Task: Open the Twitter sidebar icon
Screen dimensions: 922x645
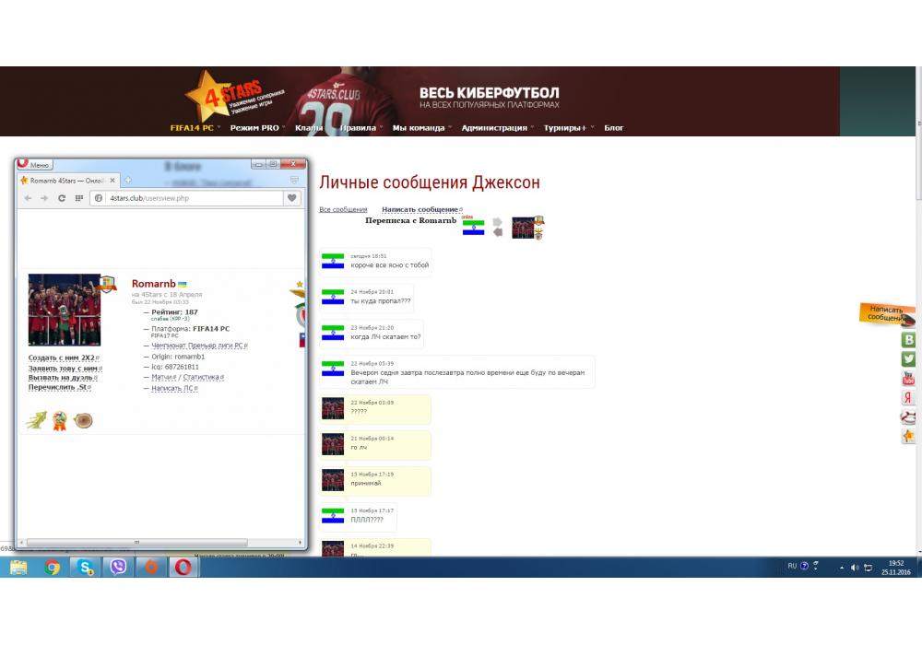Action: coord(909,359)
